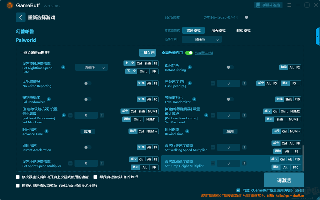Click Set Walking Speed Multiplier value field
The height and width of the screenshot is (200, 320).
[x=228, y=147]
